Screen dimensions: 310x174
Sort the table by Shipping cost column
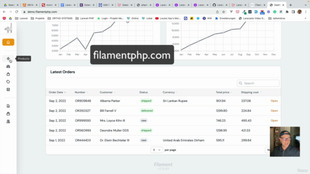point(251,92)
